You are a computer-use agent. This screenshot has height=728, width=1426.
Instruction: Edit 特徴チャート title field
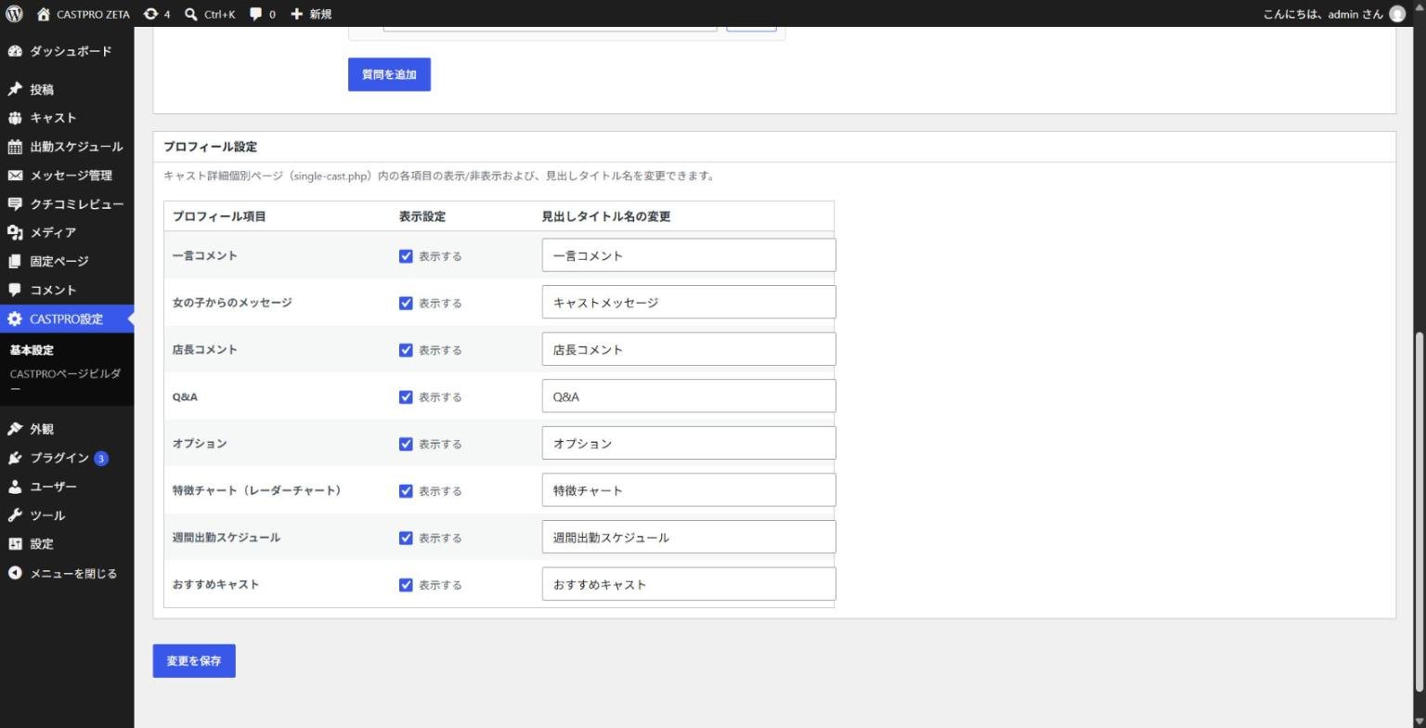click(689, 490)
